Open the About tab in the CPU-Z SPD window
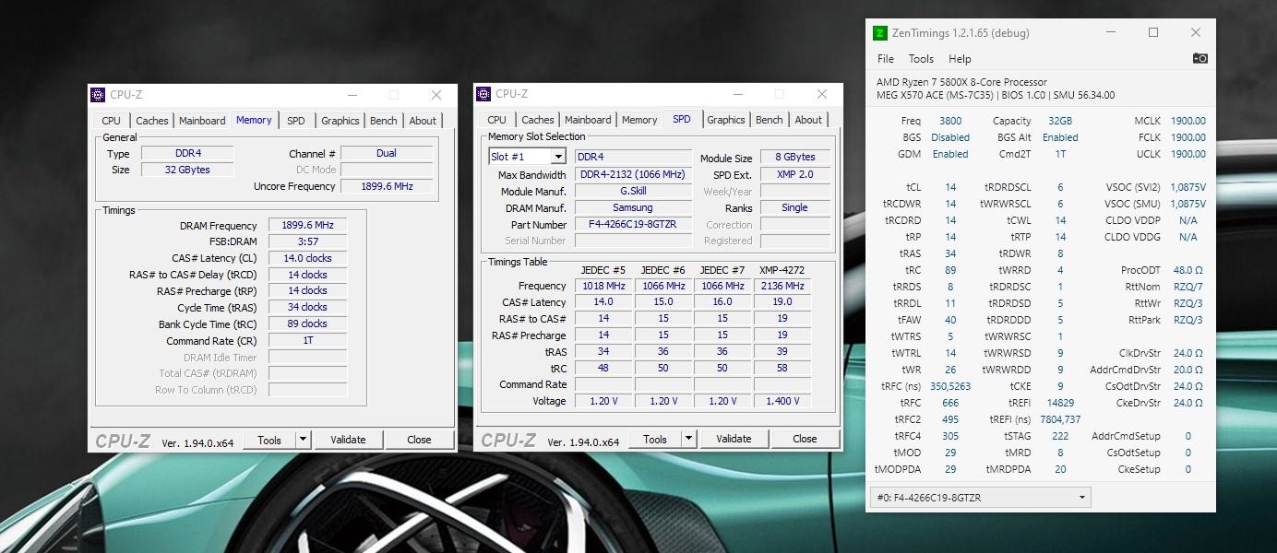Image resolution: width=1277 pixels, height=553 pixels. [x=808, y=121]
